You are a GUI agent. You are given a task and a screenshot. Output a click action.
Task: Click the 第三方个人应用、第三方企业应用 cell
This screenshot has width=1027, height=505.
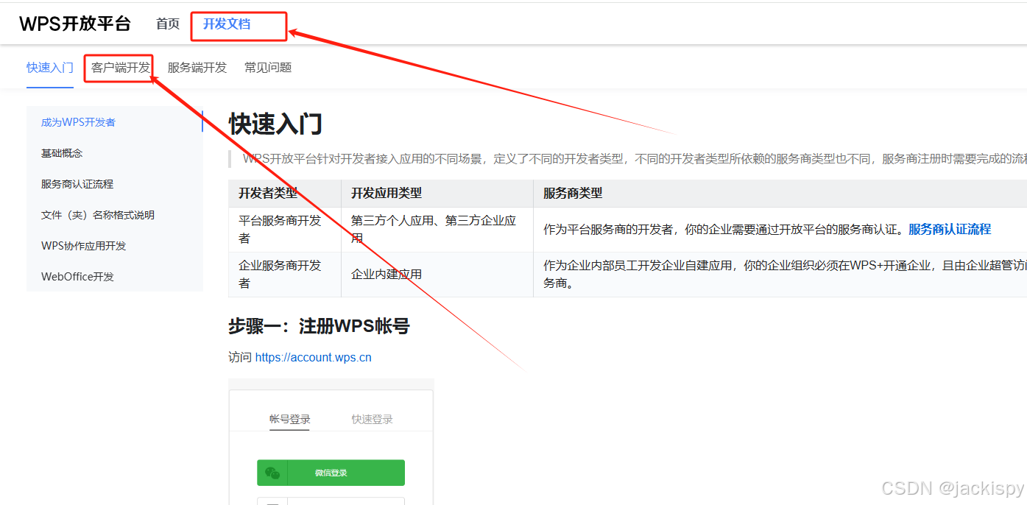click(x=437, y=230)
